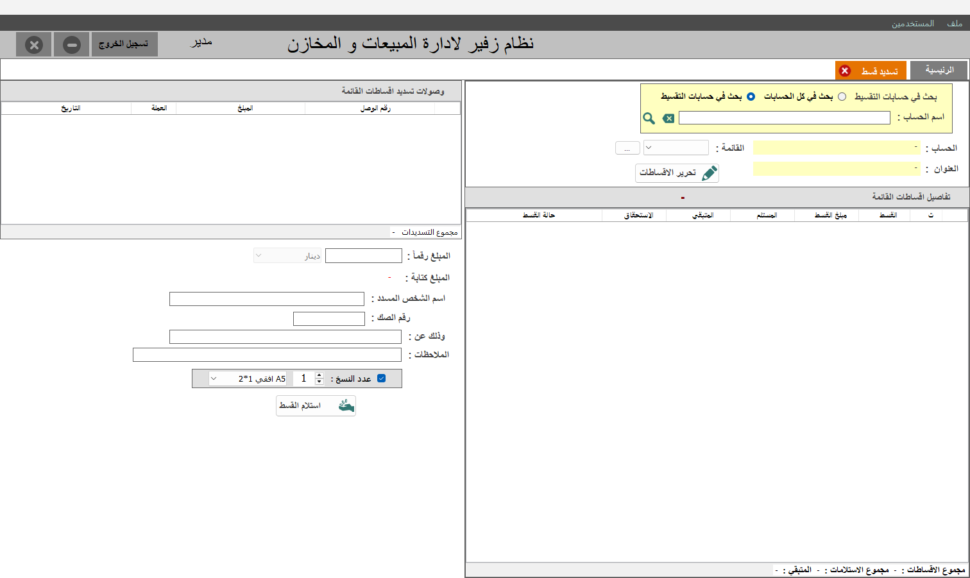Click the تحرير الاقساط edit installments button
The image size is (970, 578).
(677, 173)
